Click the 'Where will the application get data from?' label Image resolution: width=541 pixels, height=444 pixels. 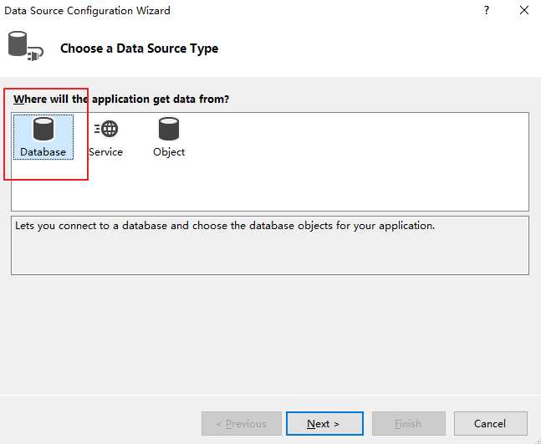[x=121, y=99]
